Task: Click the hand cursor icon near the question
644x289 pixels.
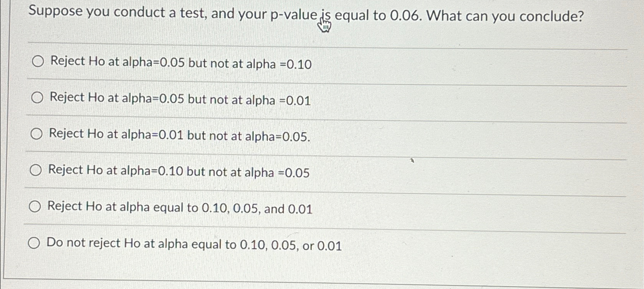Action: click(324, 23)
